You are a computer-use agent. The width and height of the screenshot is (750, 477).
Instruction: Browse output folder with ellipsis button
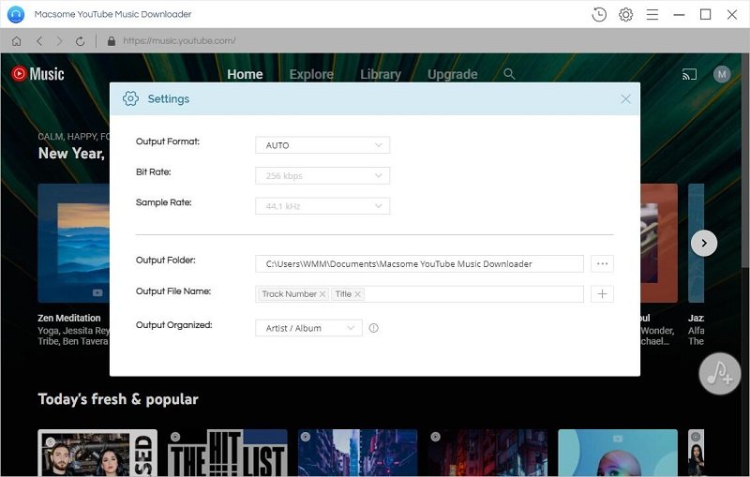pyautogui.click(x=602, y=263)
